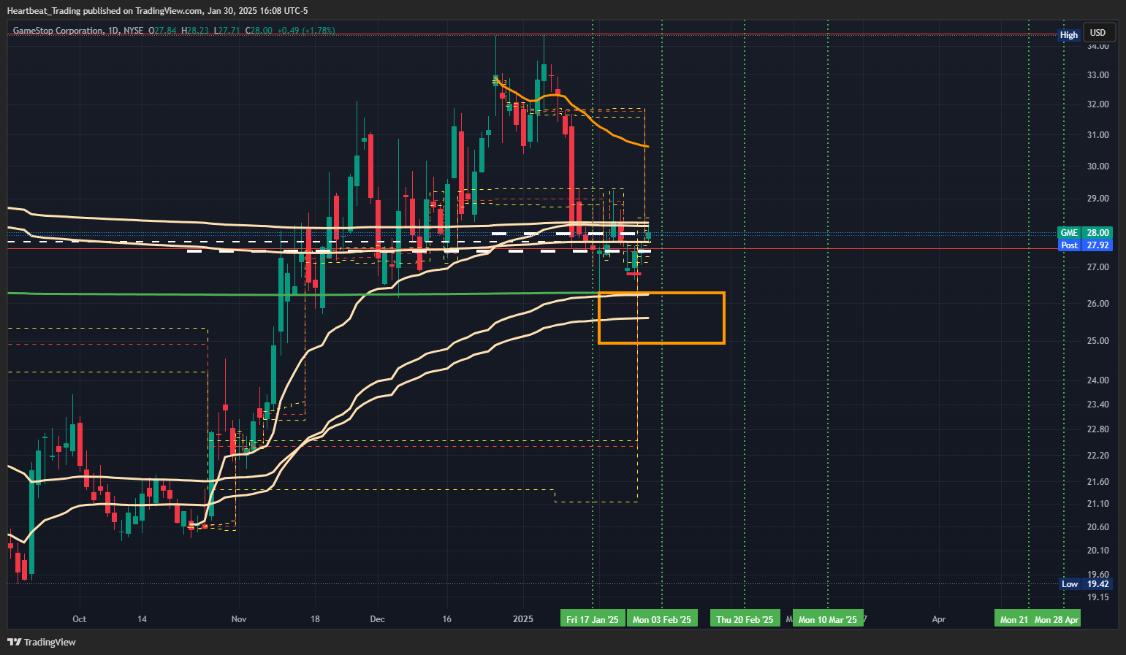Click 22.80 on the price scale
The image size is (1126, 655).
(1098, 429)
